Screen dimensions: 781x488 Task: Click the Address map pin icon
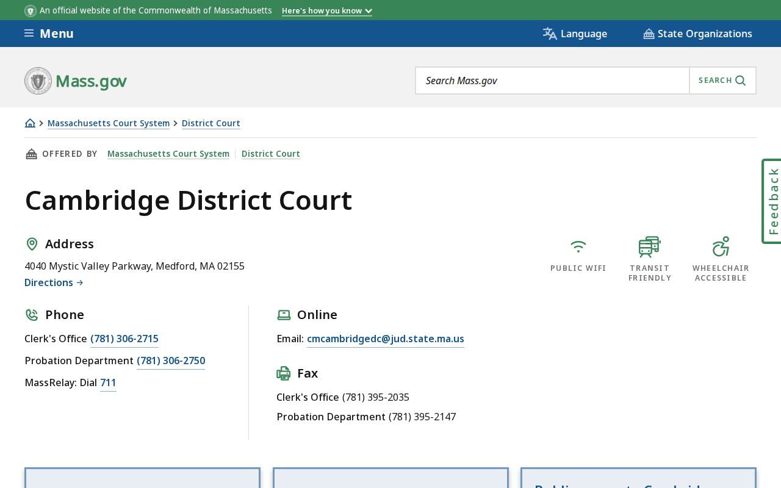tap(32, 244)
